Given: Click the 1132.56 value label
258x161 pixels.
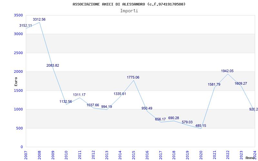Looking at the screenshot, I should 66,101.
